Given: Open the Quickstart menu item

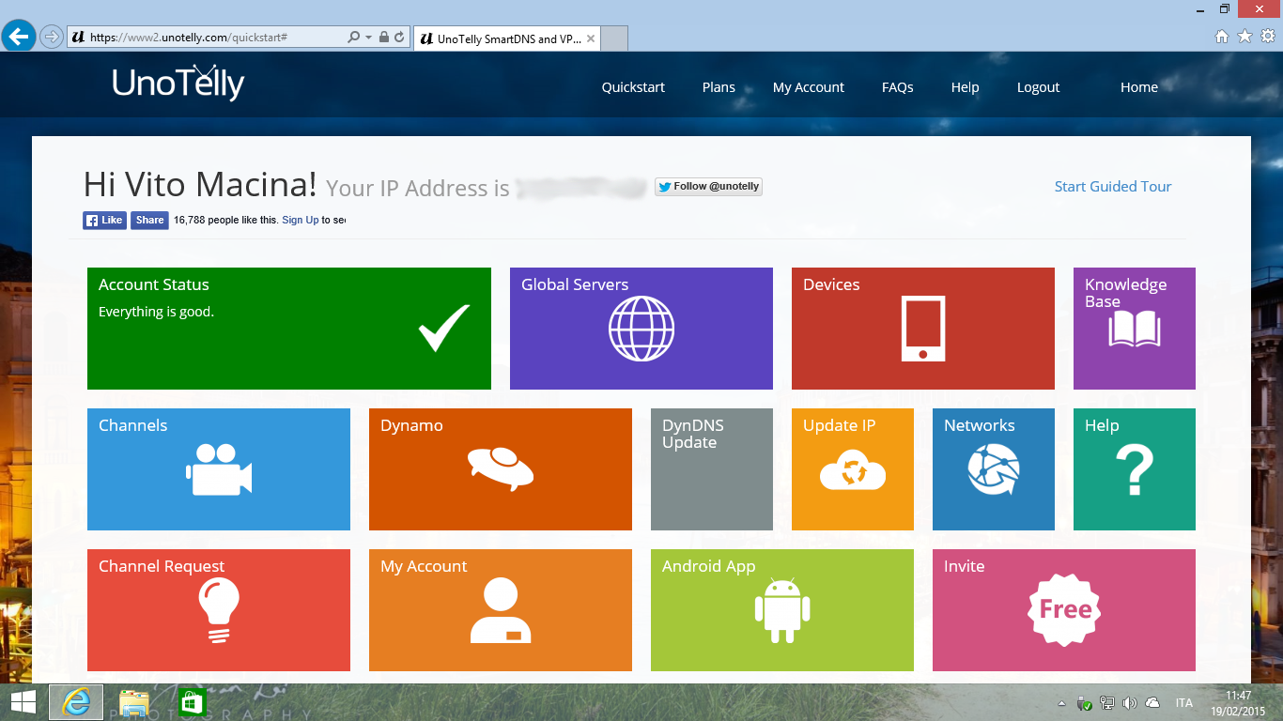Looking at the screenshot, I should click(633, 87).
